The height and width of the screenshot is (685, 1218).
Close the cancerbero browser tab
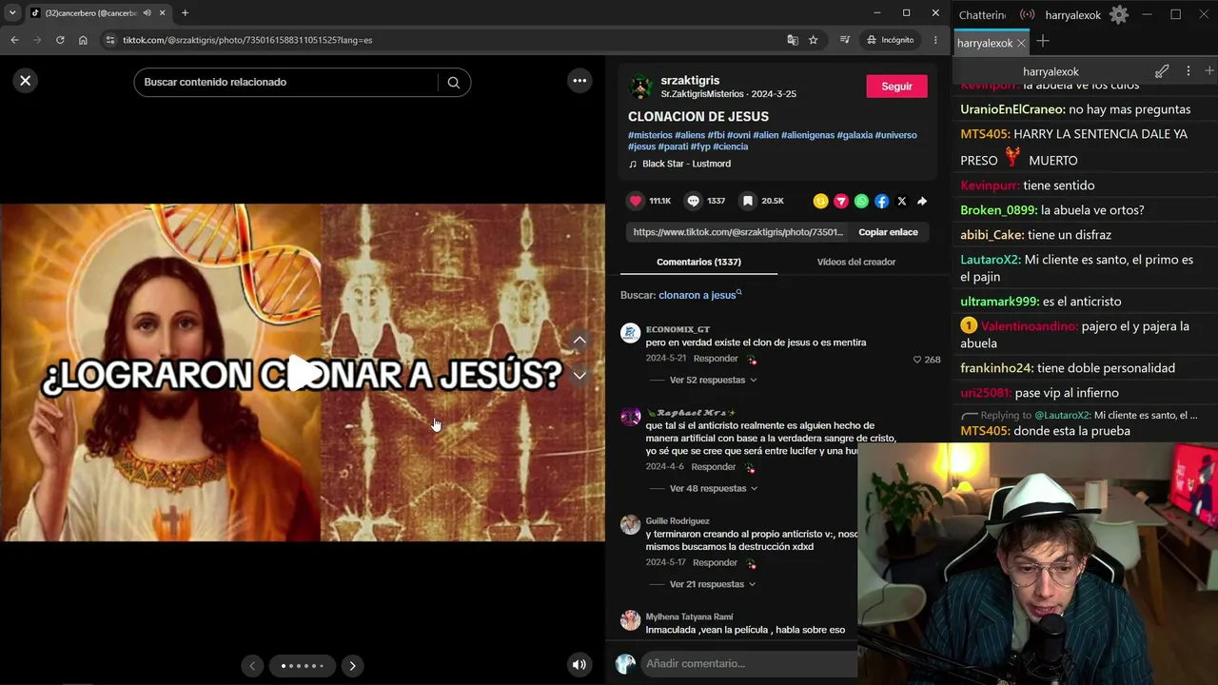coord(162,12)
